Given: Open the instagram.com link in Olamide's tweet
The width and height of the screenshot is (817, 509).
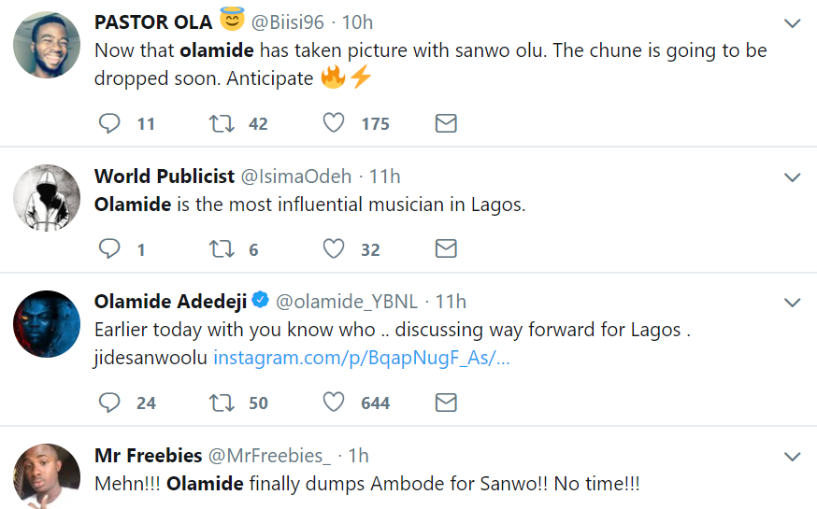Looking at the screenshot, I should (362, 358).
